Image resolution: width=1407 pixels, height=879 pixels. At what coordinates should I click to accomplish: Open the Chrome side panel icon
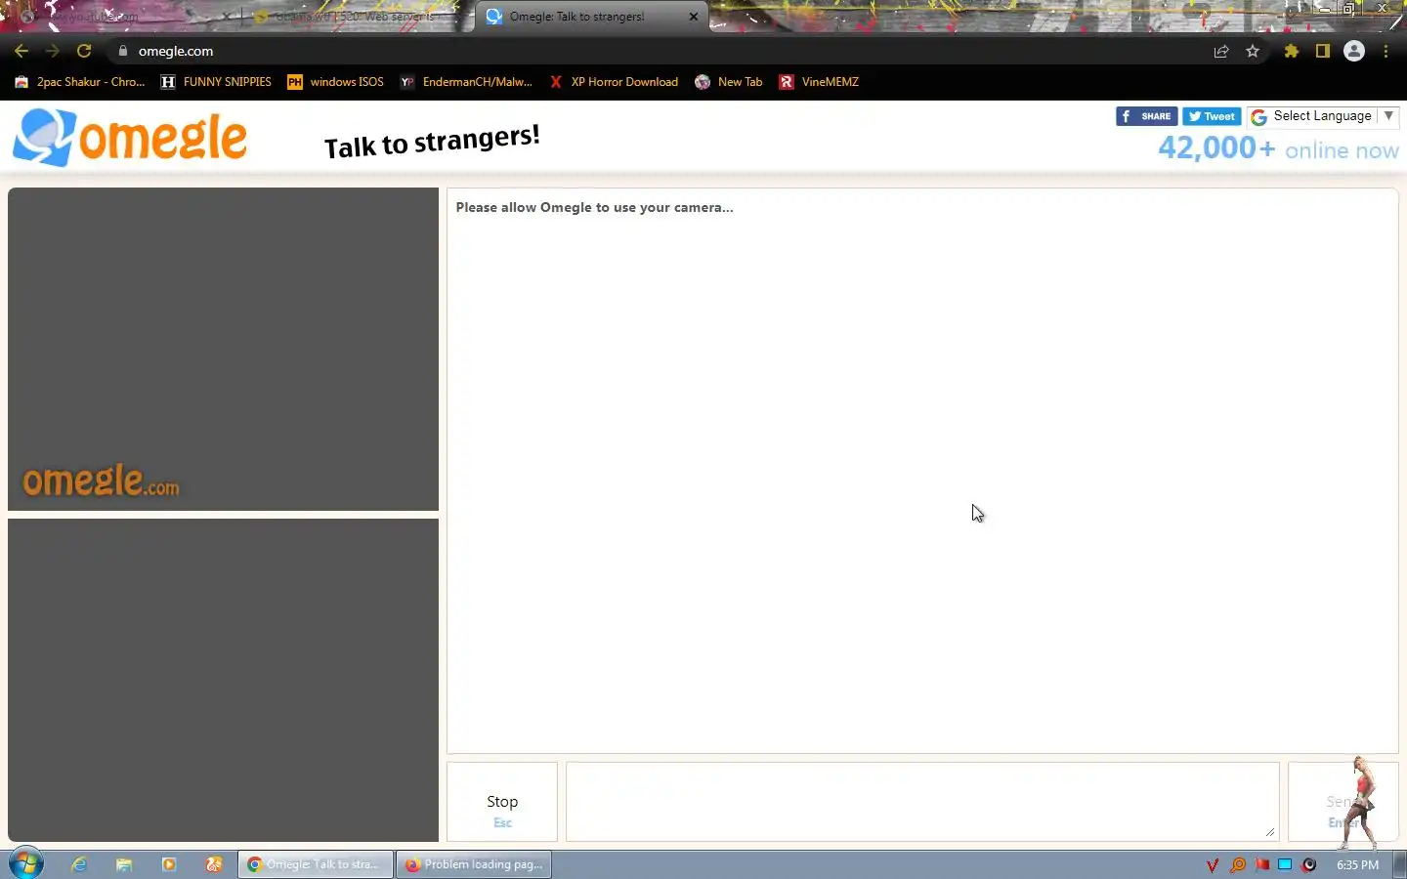1323,51
